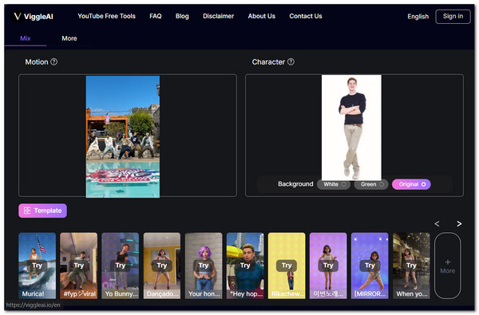Image resolution: width=479 pixels, height=315 pixels.
Task: Try the Rikachew template
Action: coord(287,266)
